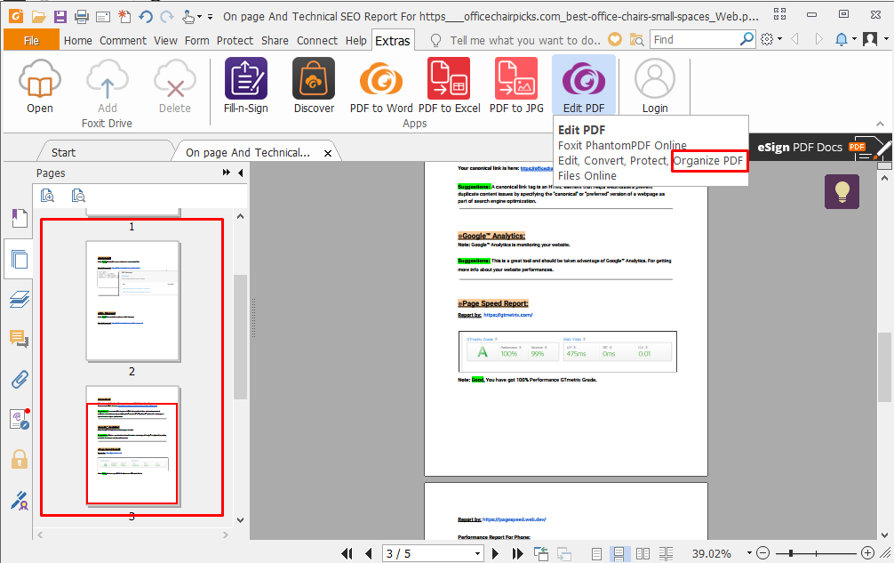Viewport: 894px width, 563px height.
Task: Launch PDF to Excel converter
Action: (x=450, y=85)
